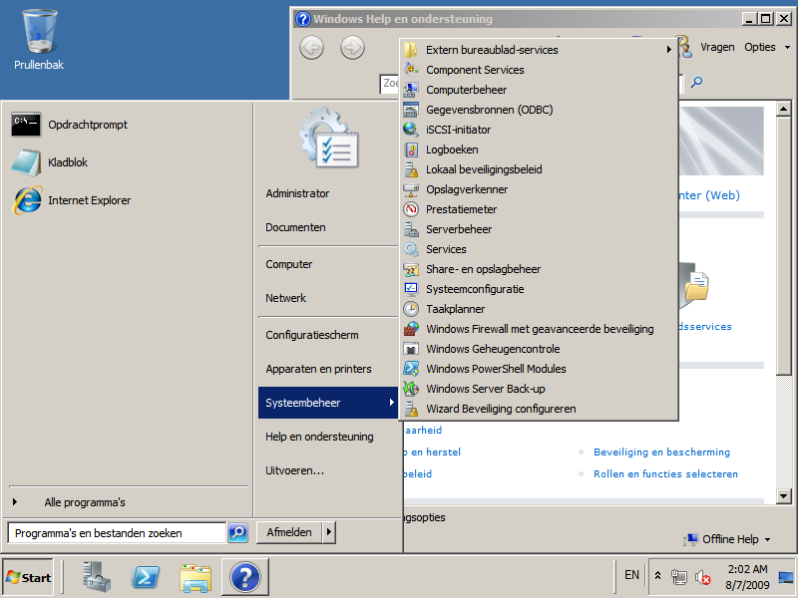Open Server Manager from the taskbar
798x598 pixels.
click(x=96, y=577)
